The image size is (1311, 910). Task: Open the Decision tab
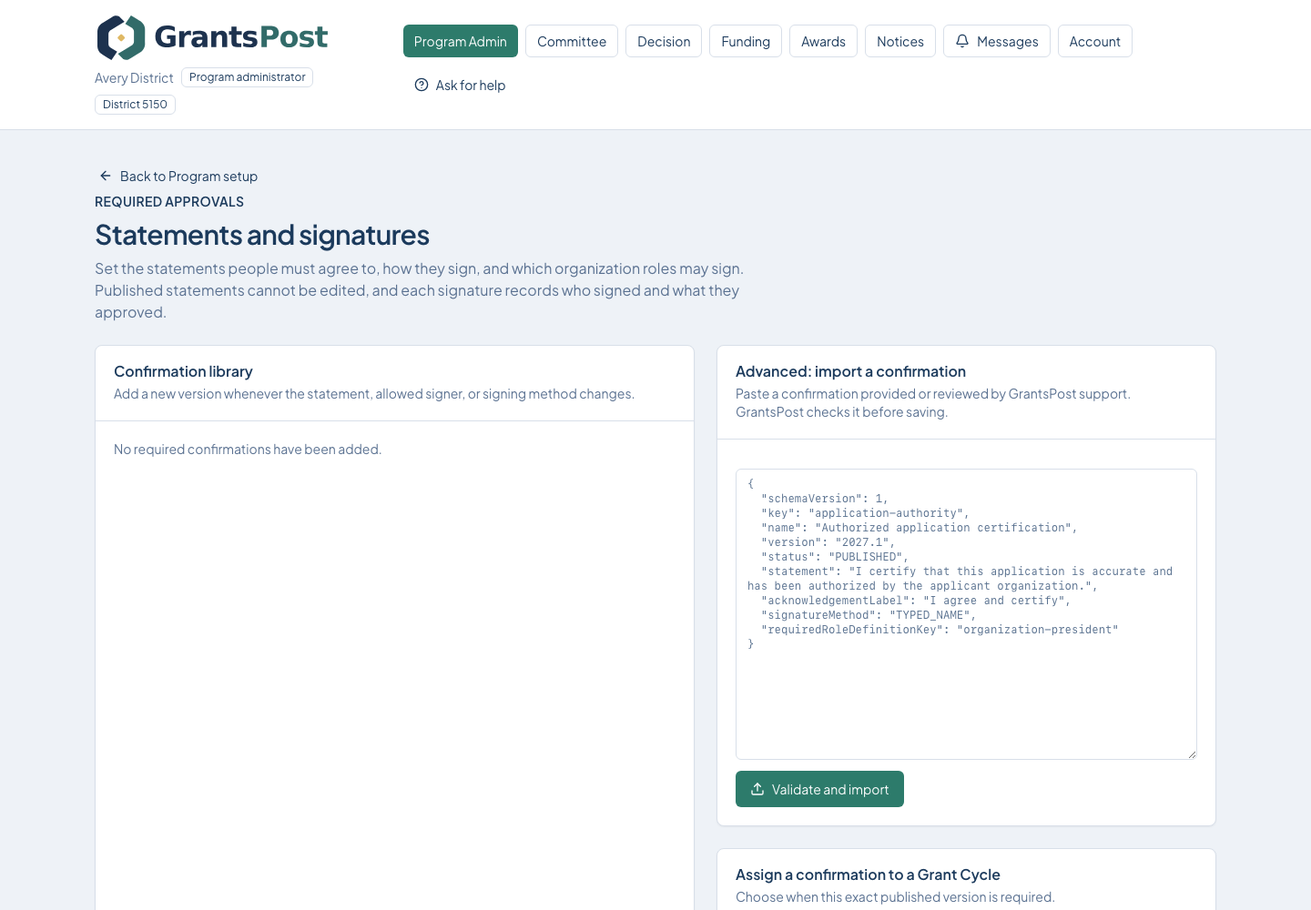click(x=664, y=41)
